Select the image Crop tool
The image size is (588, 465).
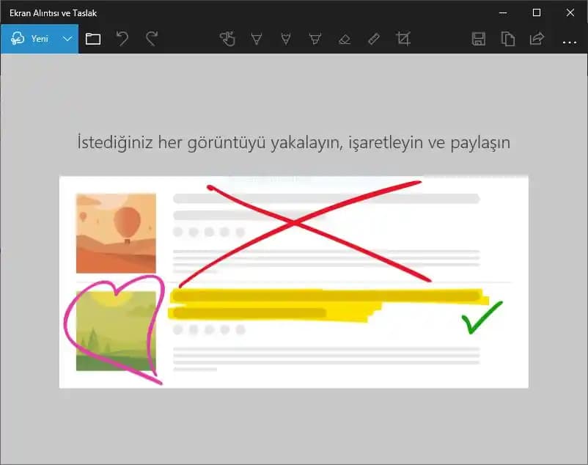point(403,39)
